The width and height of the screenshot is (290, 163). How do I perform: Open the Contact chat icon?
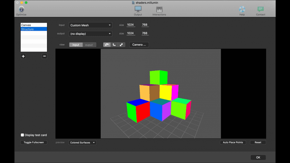click(x=260, y=9)
